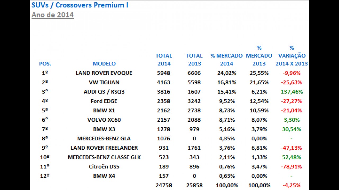Click the '6,81%' market share cell

(259, 148)
